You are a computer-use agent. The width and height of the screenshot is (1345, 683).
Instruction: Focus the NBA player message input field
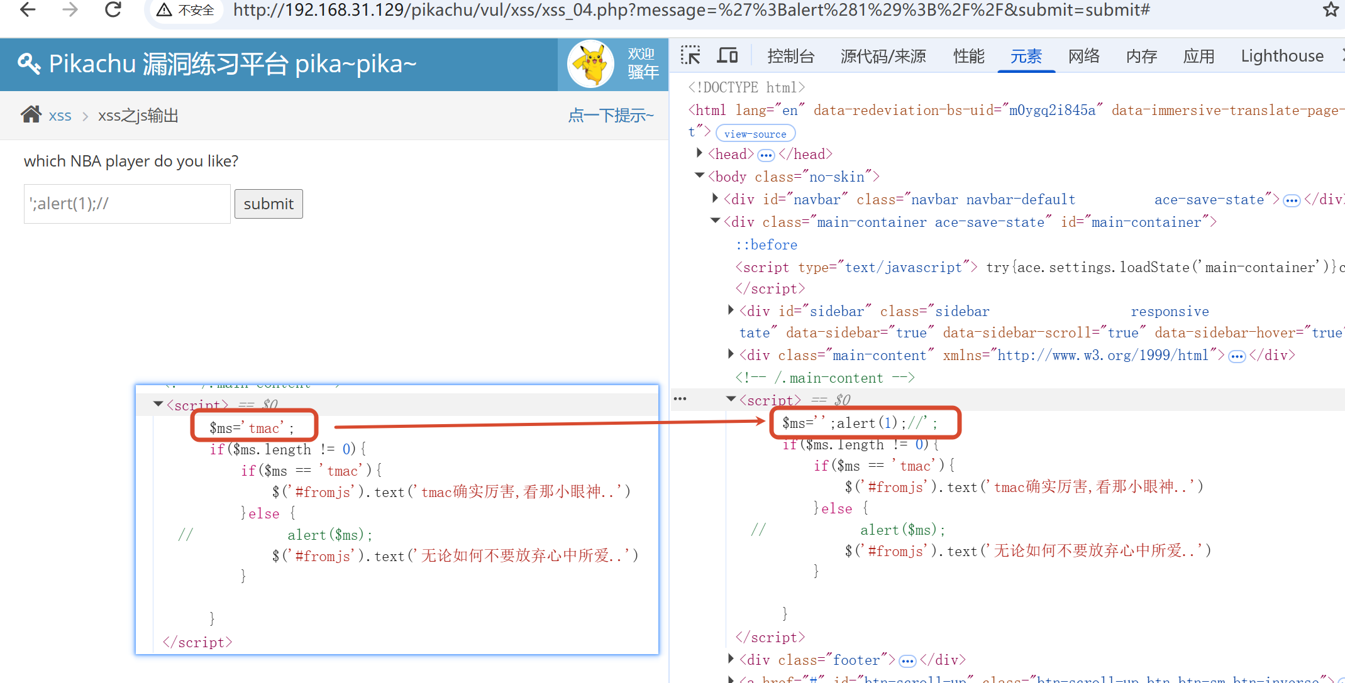[x=127, y=204]
